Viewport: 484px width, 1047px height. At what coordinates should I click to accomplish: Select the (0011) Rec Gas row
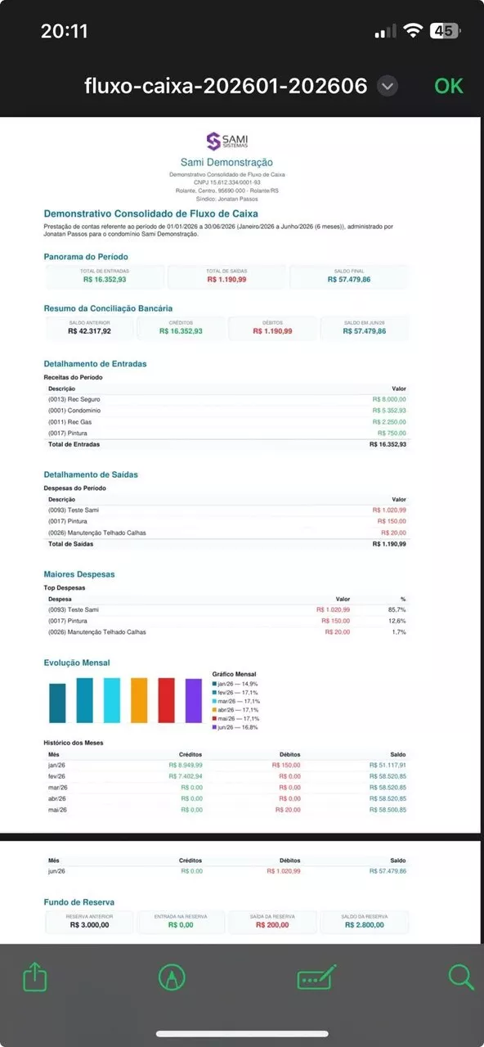226,421
